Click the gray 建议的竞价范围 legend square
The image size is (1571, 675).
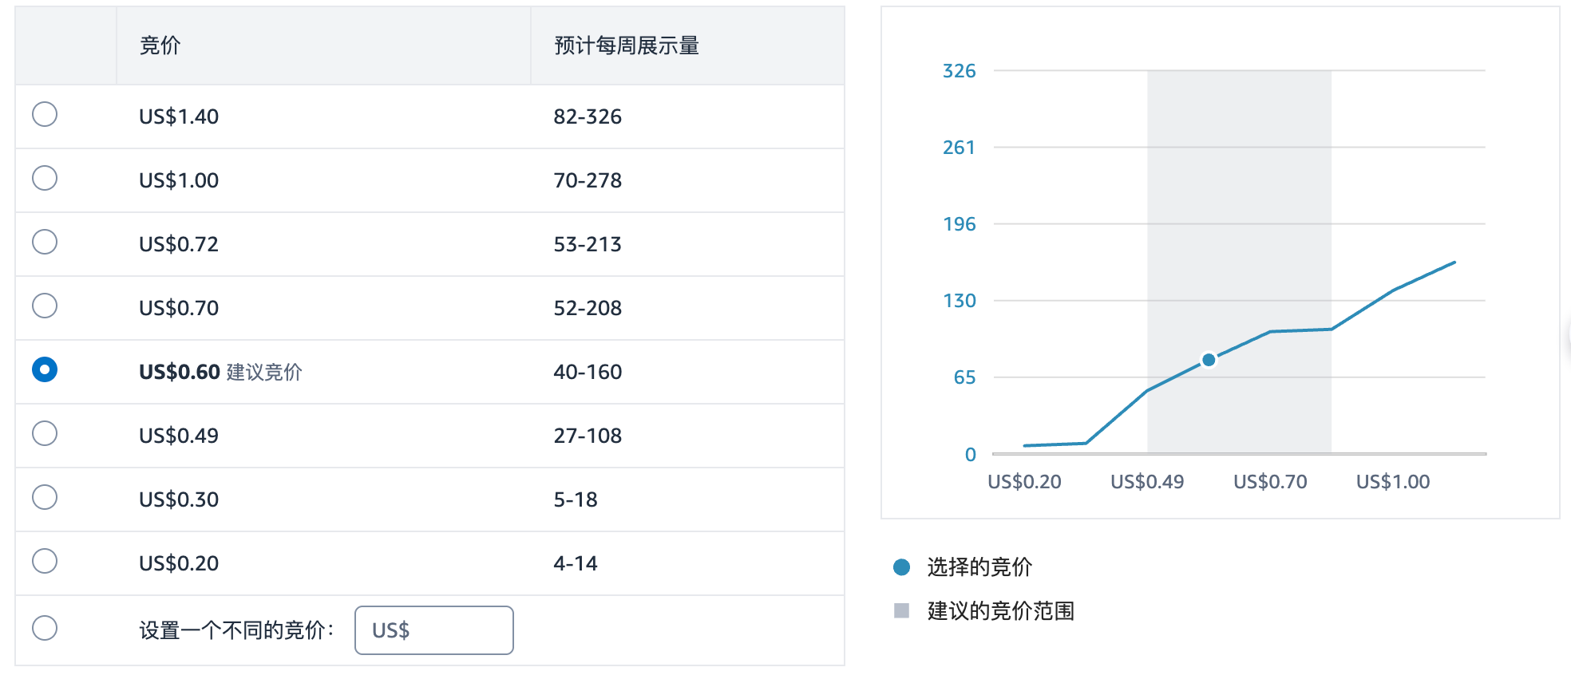click(901, 611)
